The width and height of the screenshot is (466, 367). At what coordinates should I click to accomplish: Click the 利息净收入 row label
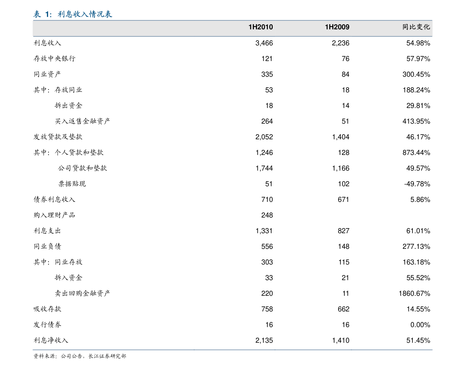coord(51,340)
